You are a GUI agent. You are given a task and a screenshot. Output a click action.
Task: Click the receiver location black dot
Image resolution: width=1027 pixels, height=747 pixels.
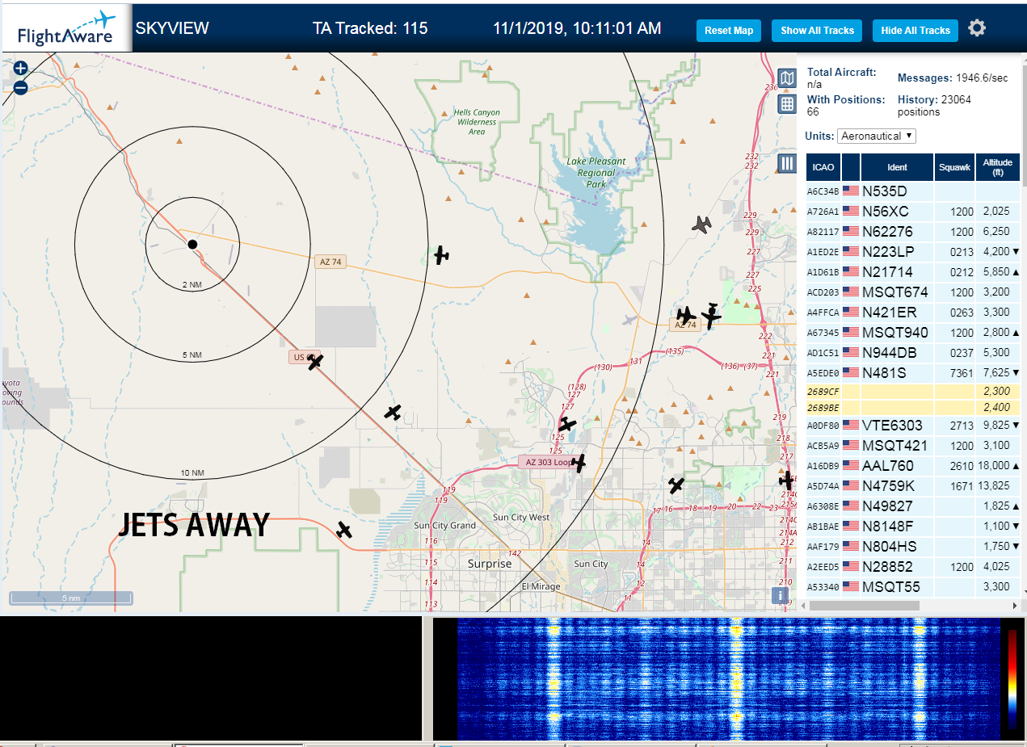coord(192,244)
